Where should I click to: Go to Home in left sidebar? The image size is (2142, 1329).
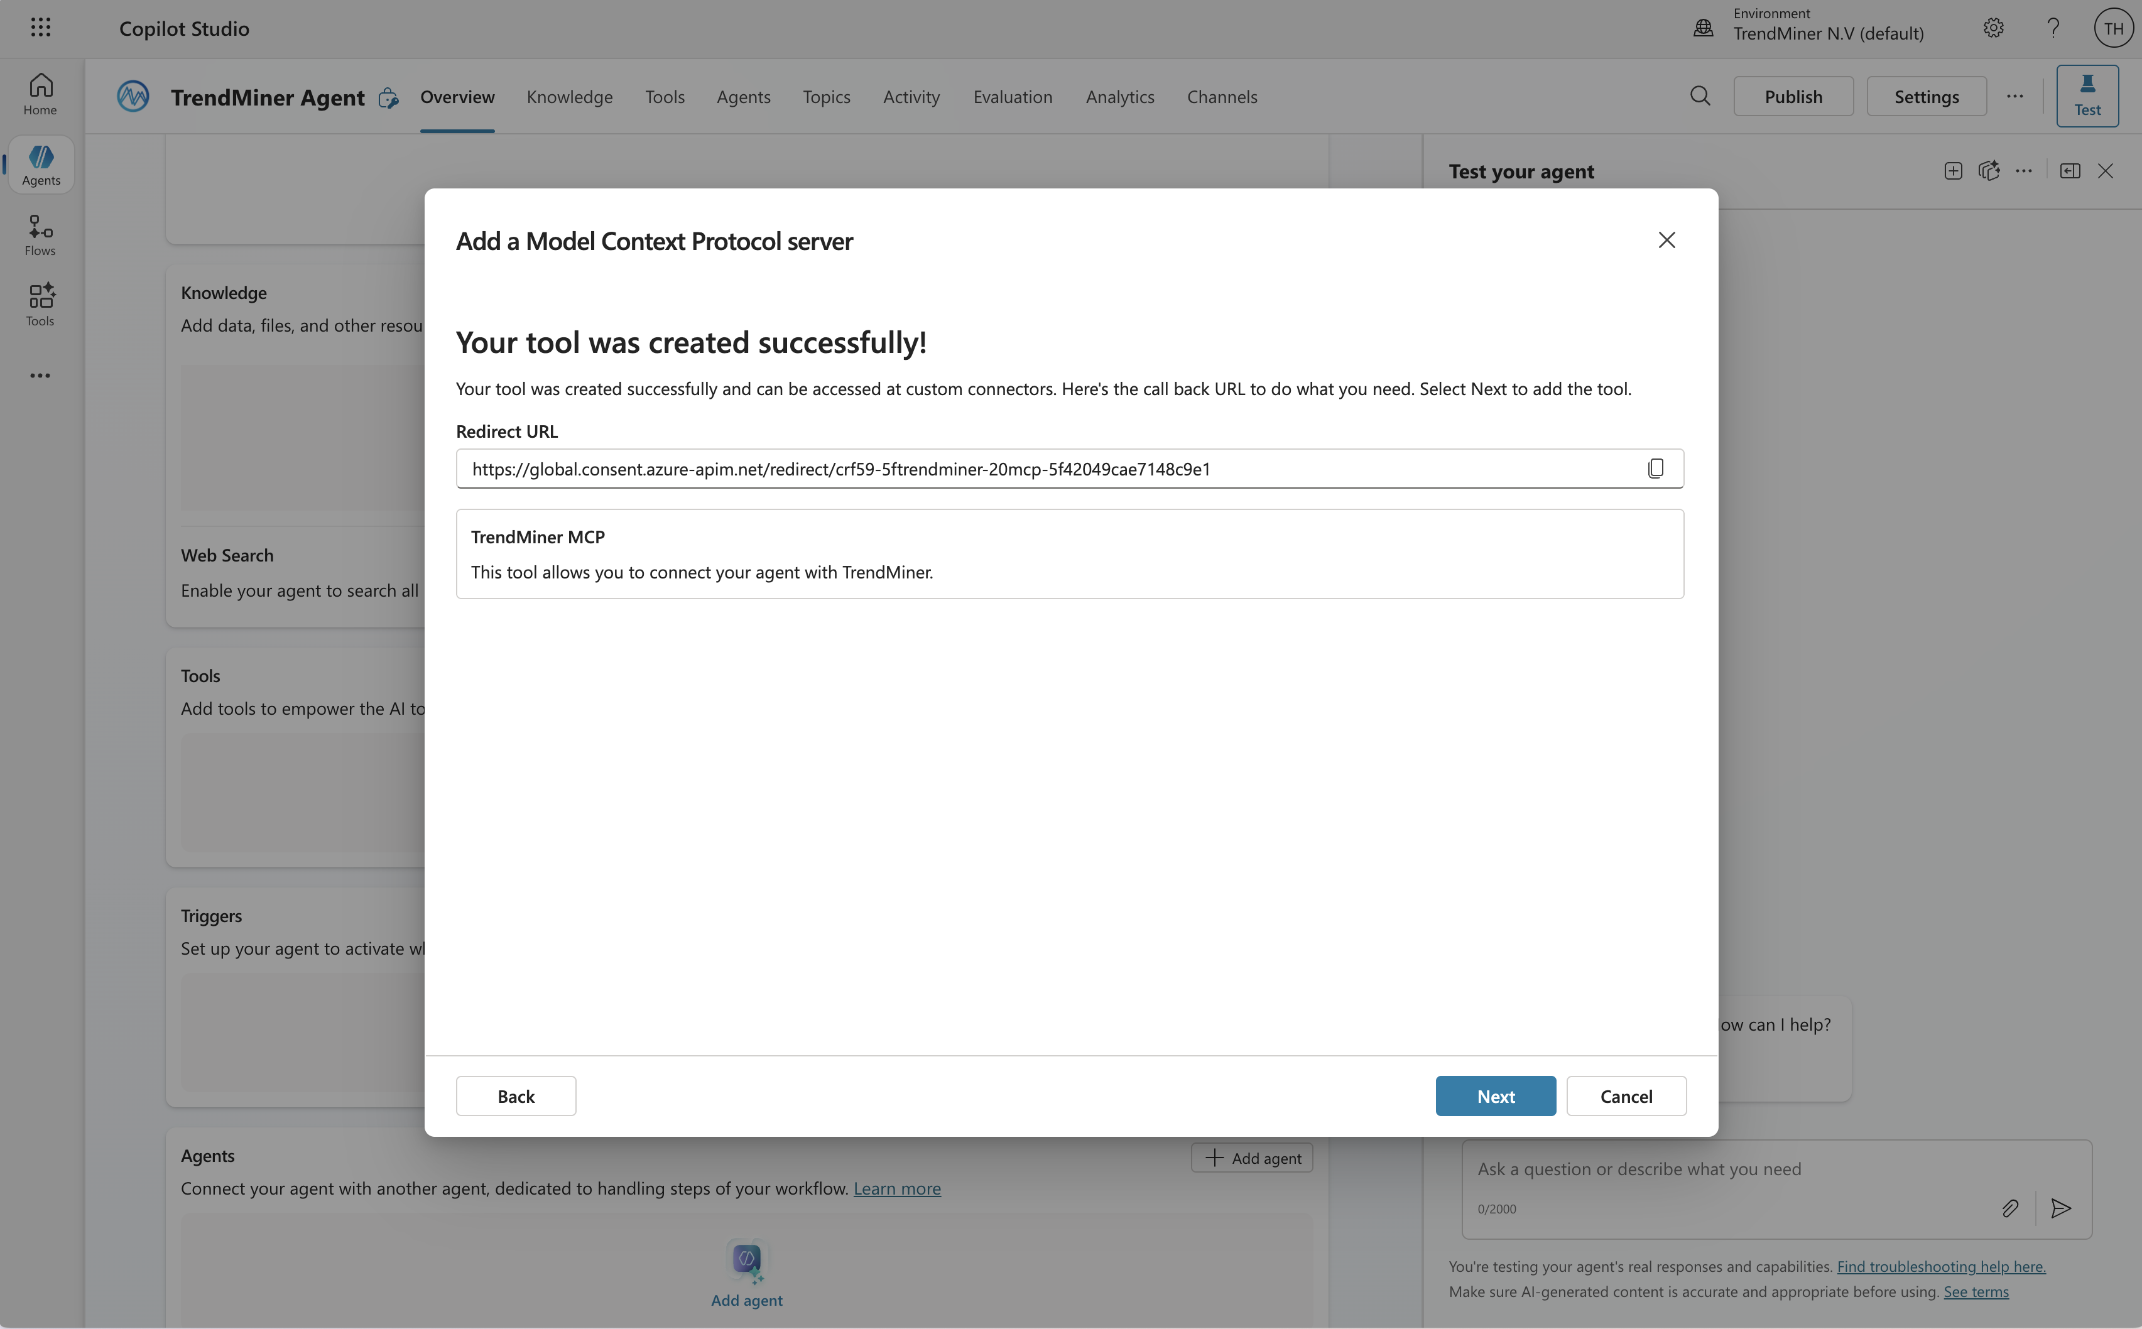(x=40, y=94)
